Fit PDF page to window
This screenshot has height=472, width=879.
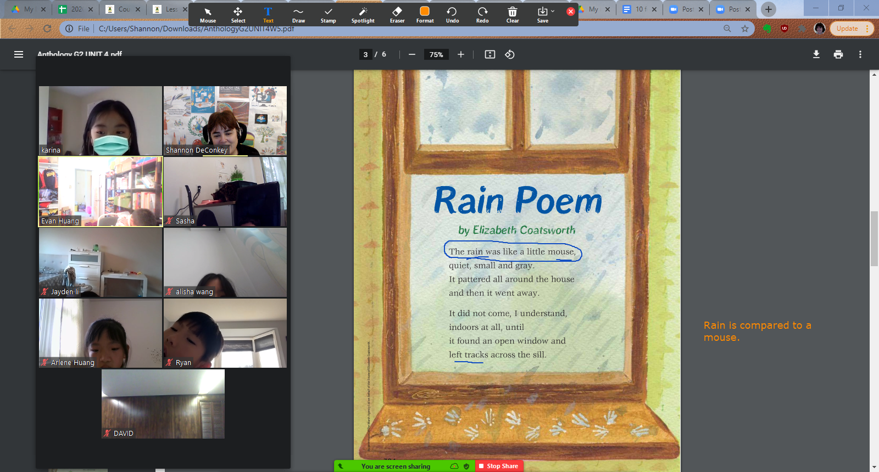(490, 54)
